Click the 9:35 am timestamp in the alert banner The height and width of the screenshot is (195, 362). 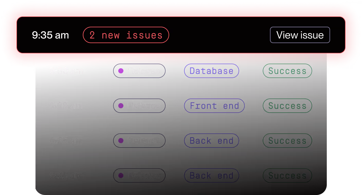pos(50,35)
